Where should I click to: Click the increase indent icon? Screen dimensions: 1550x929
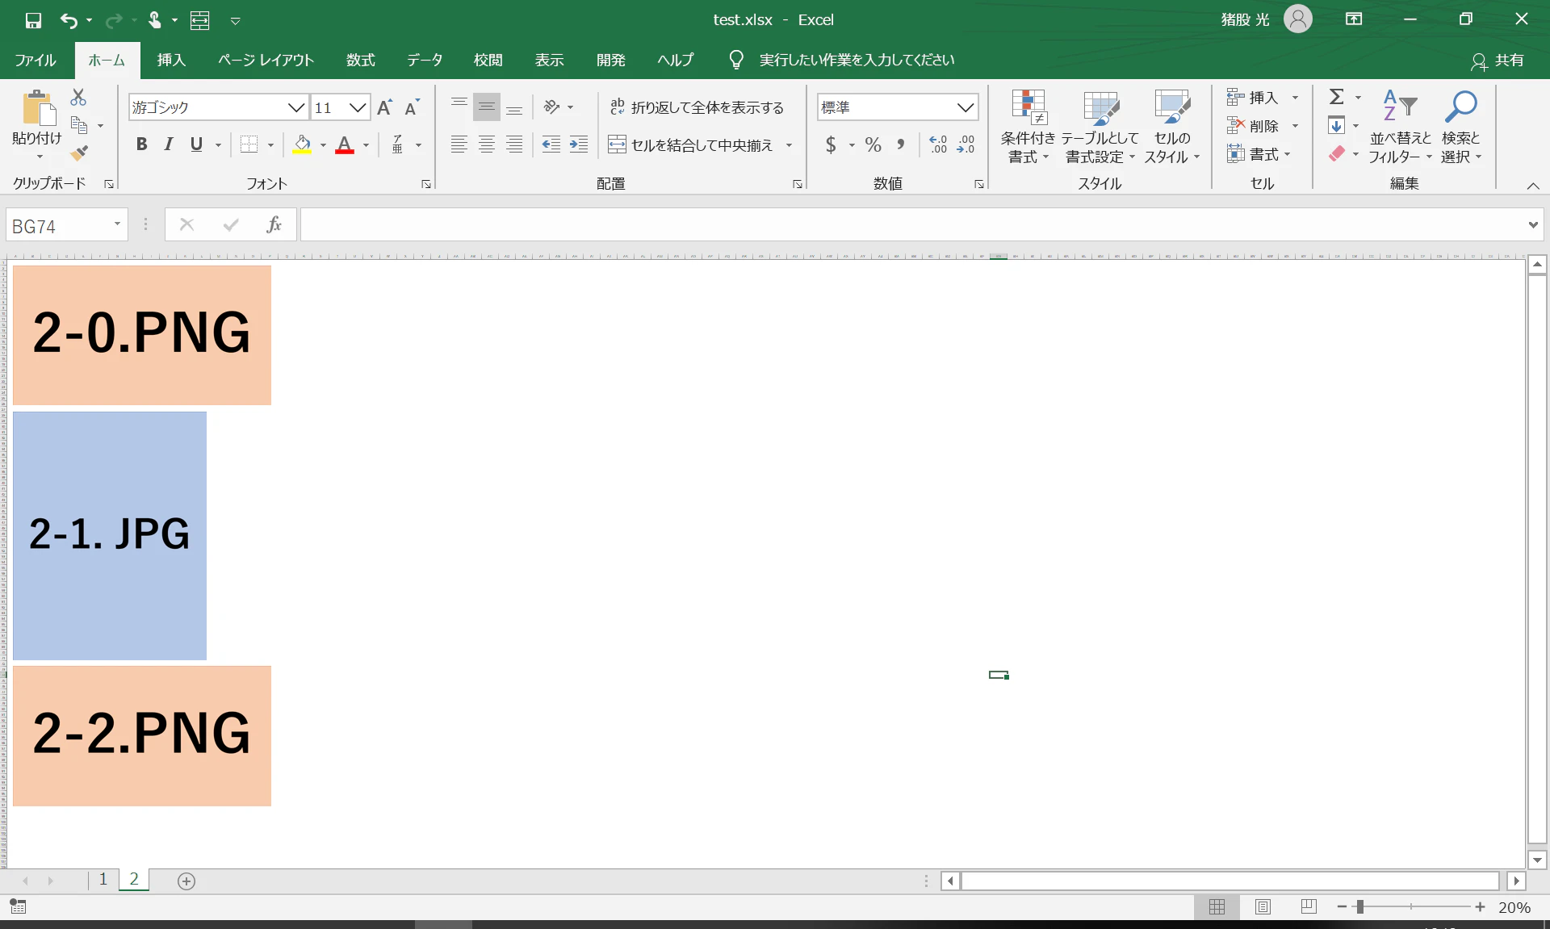point(579,145)
